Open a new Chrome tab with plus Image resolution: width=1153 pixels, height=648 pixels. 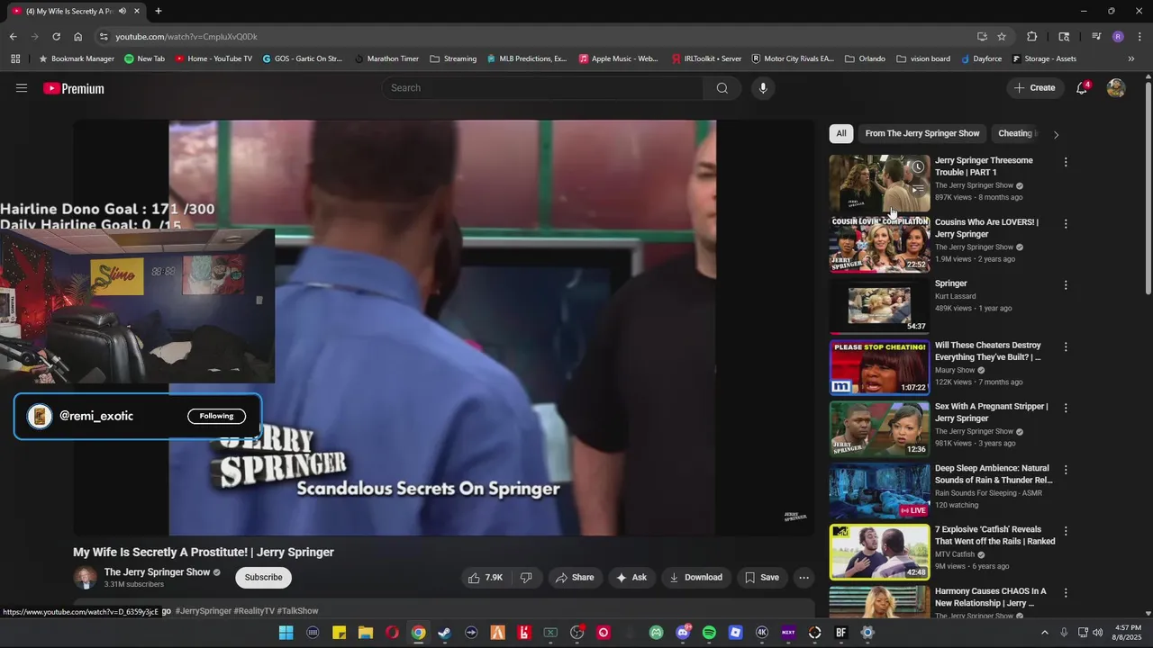click(159, 11)
